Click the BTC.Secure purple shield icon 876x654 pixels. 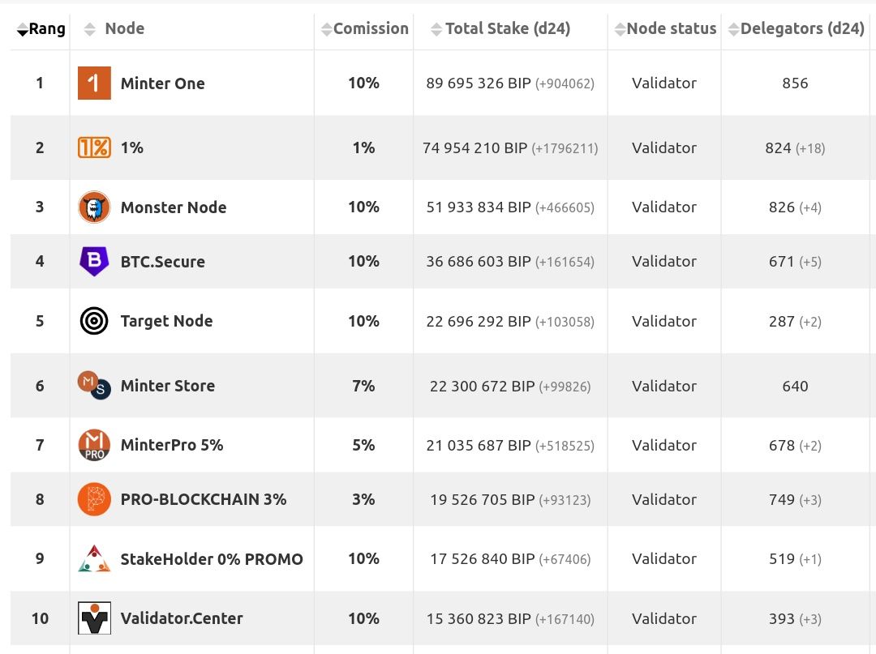coord(94,261)
